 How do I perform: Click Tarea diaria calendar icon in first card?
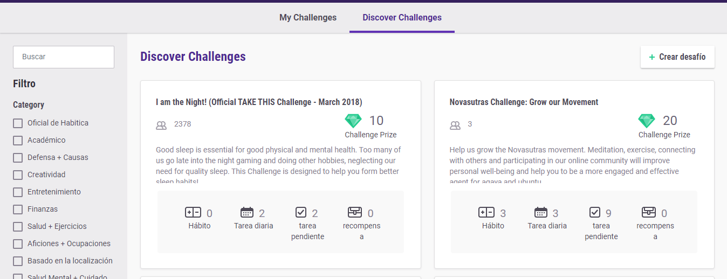pyautogui.click(x=247, y=212)
